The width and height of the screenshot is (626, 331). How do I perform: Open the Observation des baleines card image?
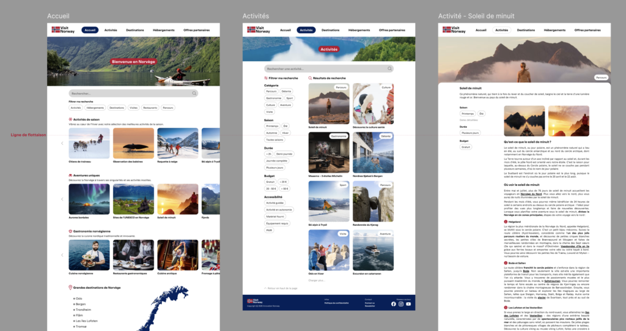(x=133, y=143)
